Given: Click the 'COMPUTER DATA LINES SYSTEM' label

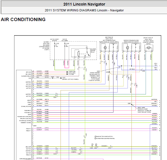Looking at the screenshot, I should tap(72, 73).
